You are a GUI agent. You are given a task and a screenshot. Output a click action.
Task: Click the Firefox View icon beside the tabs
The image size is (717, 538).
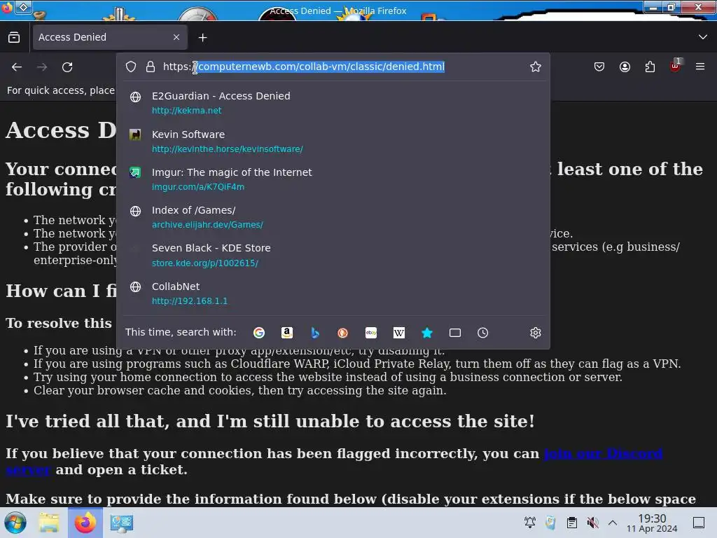14,38
